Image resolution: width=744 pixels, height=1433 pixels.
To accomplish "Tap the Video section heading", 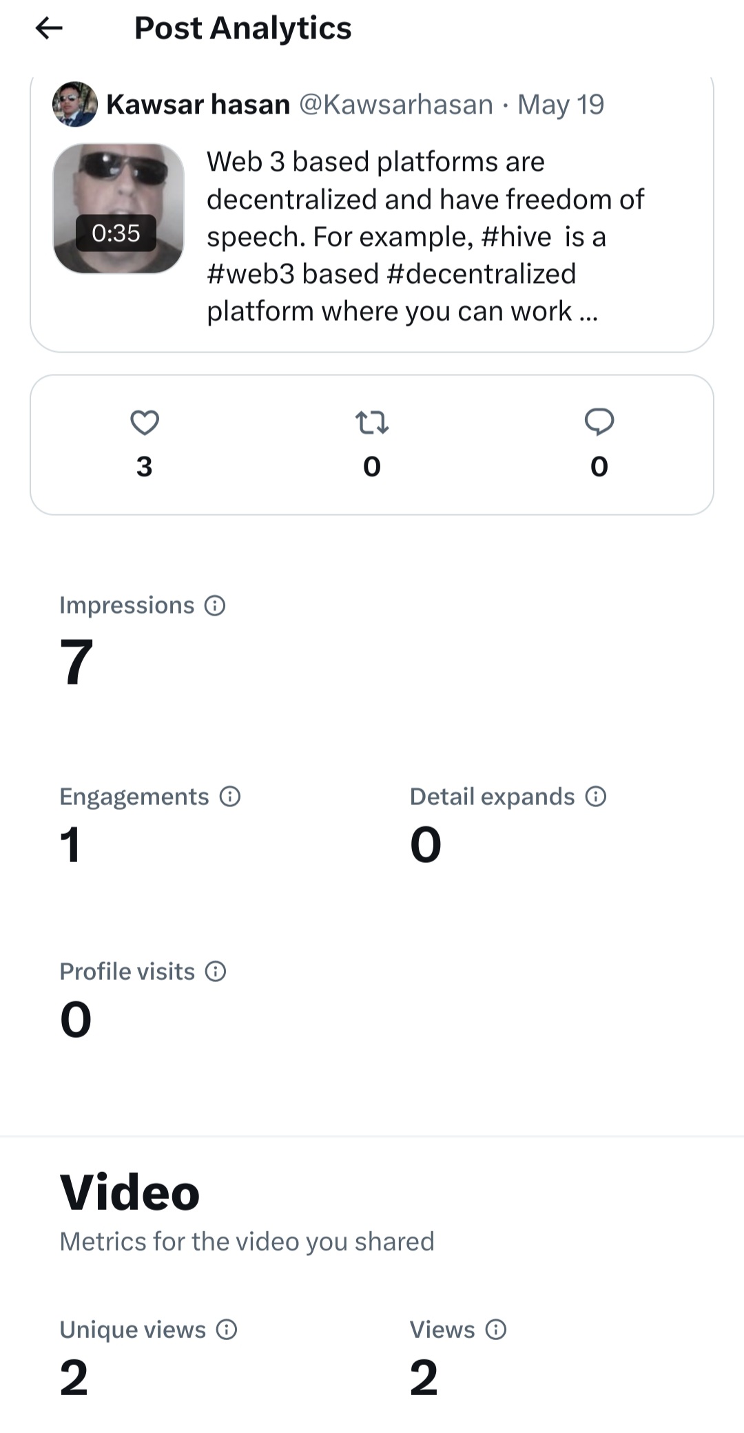I will (x=130, y=1192).
